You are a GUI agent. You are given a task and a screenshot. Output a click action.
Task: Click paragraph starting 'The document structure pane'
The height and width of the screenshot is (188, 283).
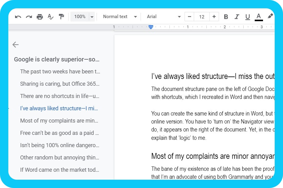coord(213,93)
